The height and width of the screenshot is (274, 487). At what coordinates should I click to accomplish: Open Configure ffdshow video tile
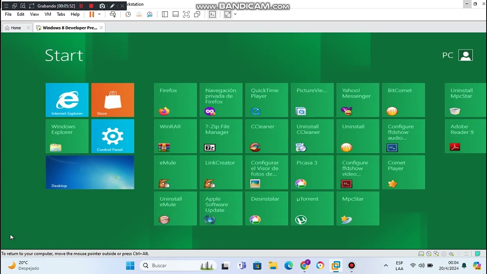point(358,172)
